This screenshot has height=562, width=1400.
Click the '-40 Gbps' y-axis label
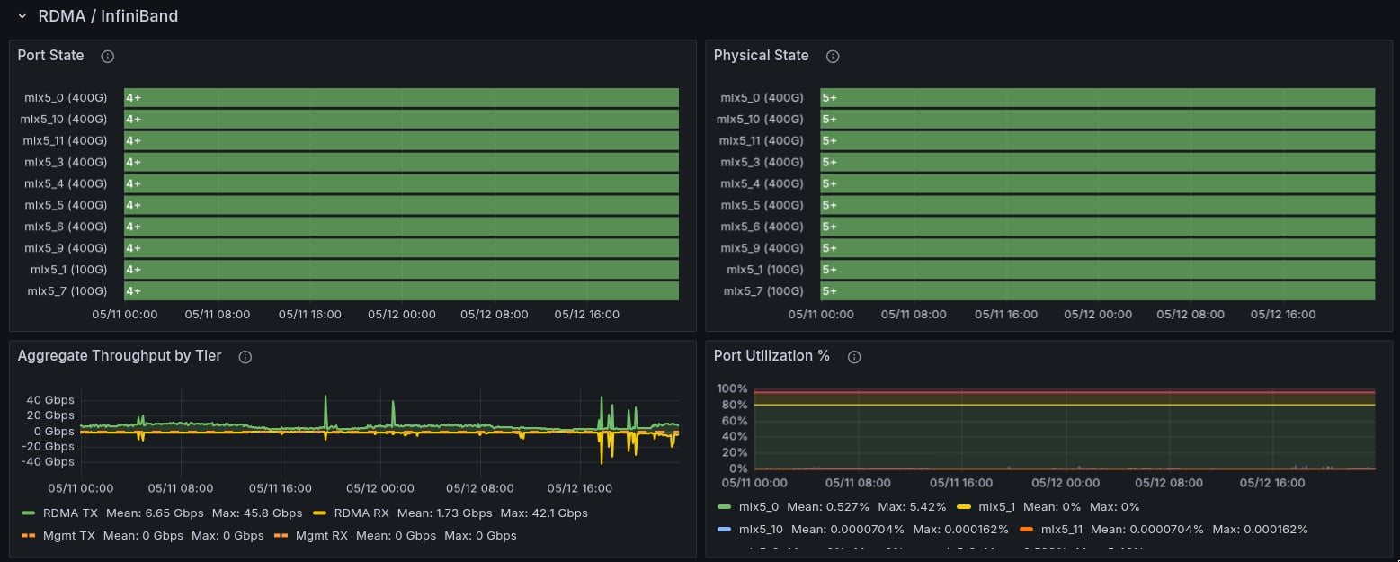[x=47, y=462]
